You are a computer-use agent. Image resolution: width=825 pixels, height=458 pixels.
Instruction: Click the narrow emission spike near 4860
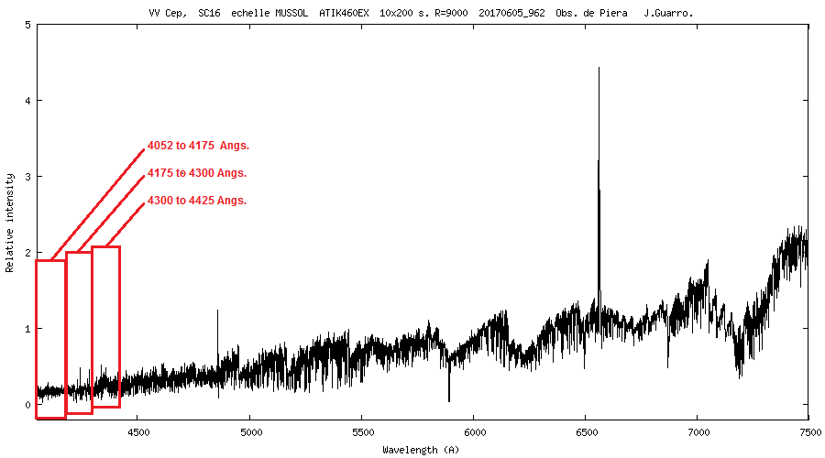(x=217, y=311)
